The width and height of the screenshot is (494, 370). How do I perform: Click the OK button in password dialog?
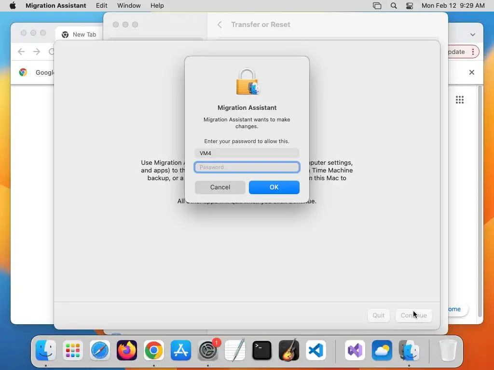point(274,187)
